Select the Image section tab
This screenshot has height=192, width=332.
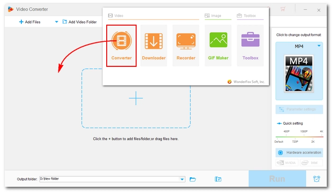pyautogui.click(x=213, y=16)
